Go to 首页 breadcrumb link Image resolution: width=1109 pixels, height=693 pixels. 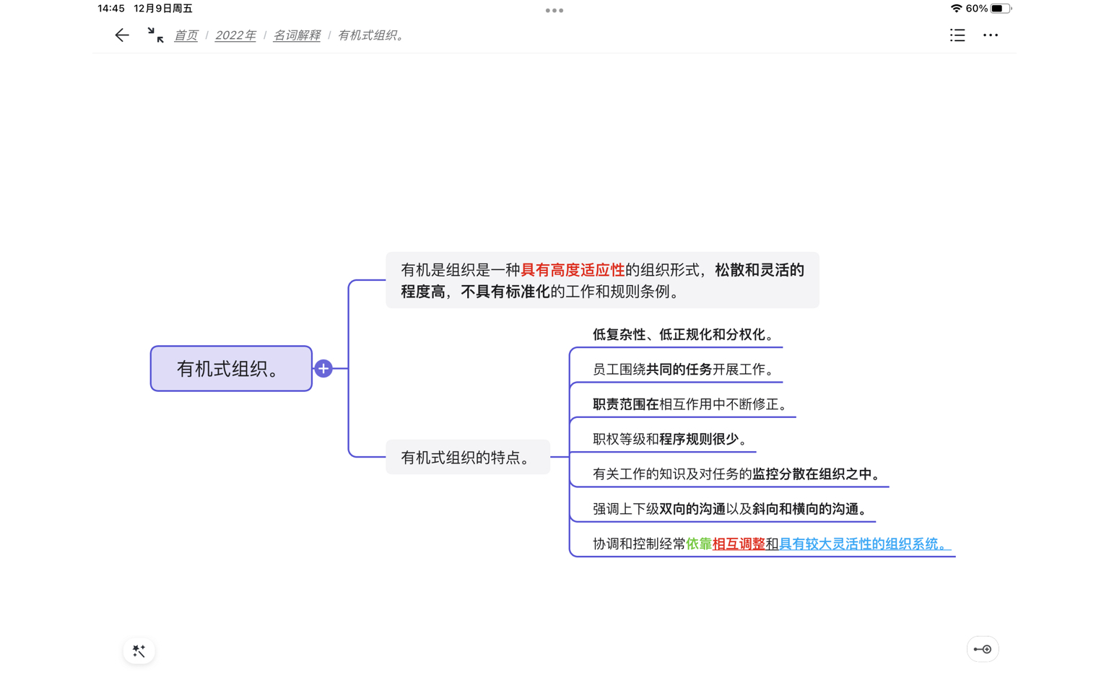(x=186, y=35)
